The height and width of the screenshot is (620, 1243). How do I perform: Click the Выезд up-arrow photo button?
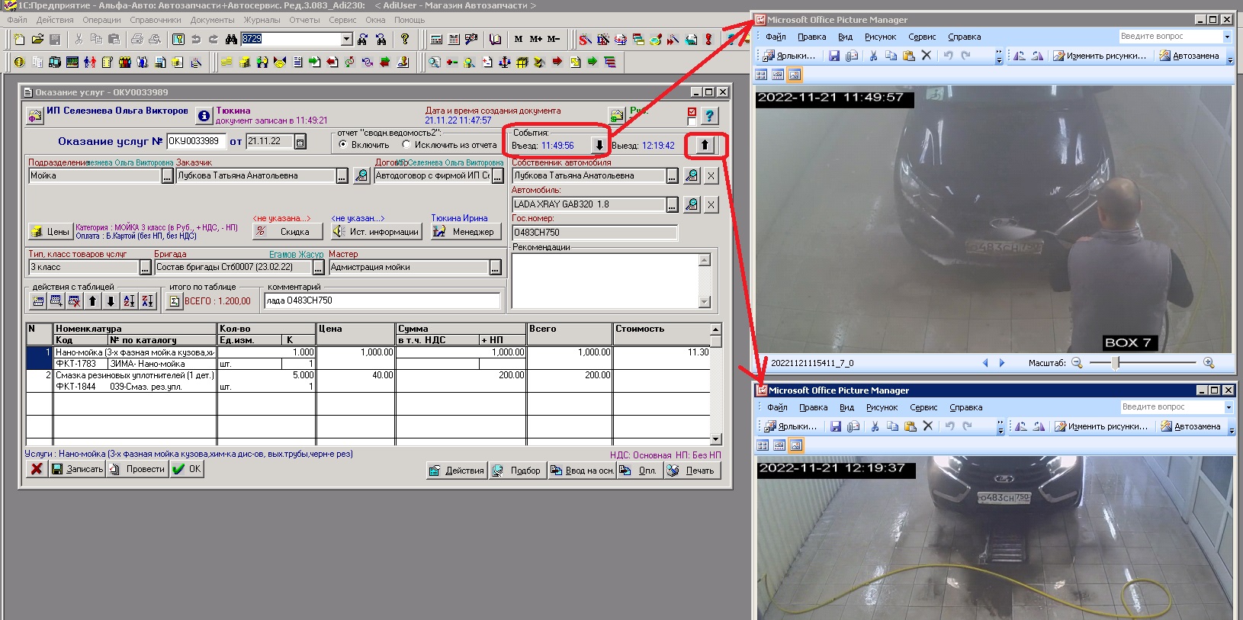pyautogui.click(x=705, y=145)
